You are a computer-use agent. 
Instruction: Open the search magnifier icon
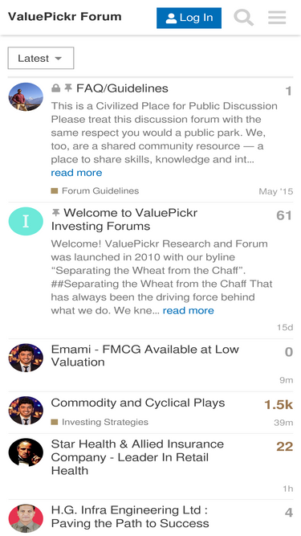click(x=244, y=18)
